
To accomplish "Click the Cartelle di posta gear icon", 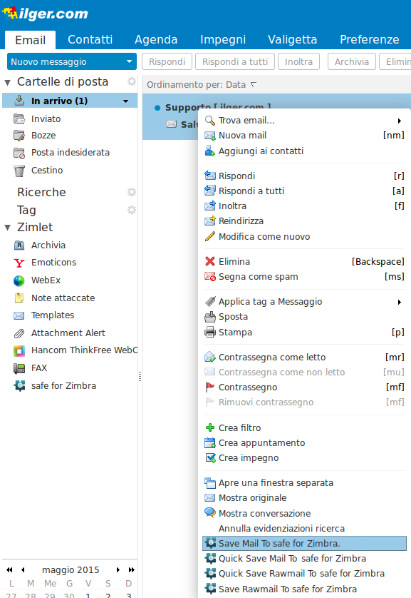I will click(x=131, y=81).
